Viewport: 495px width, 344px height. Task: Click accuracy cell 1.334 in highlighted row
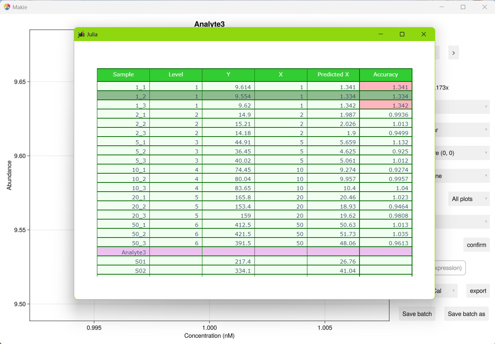pyautogui.click(x=386, y=96)
